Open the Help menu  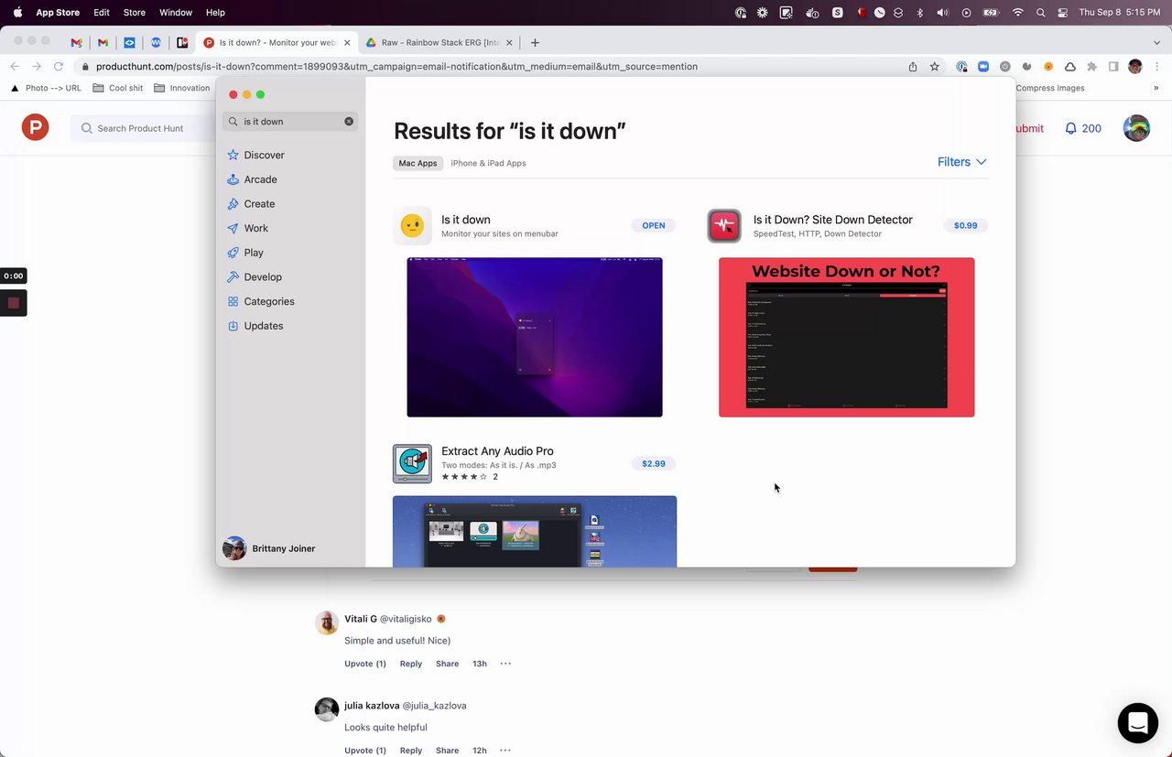pos(215,13)
